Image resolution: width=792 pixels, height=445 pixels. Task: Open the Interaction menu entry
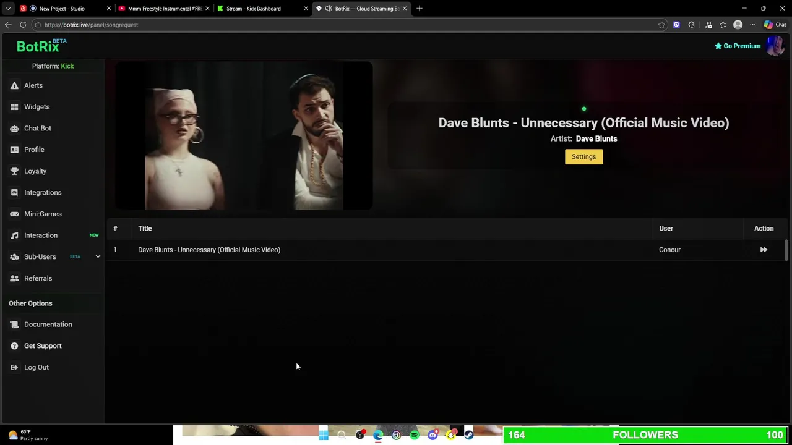(x=41, y=235)
